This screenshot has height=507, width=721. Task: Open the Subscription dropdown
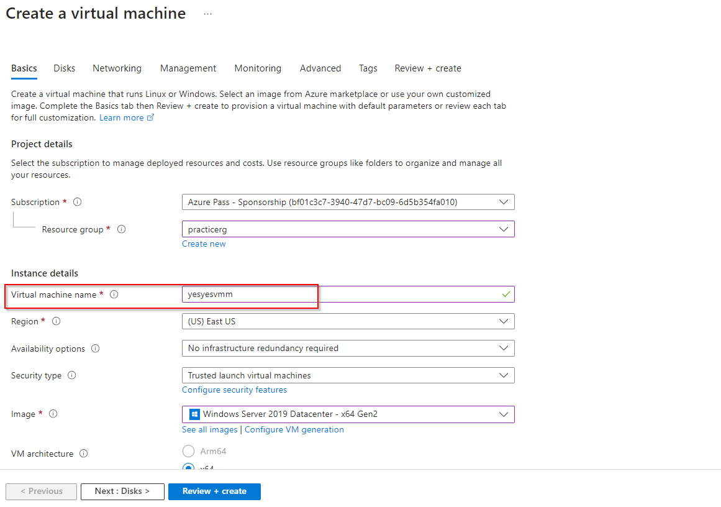pyautogui.click(x=348, y=202)
